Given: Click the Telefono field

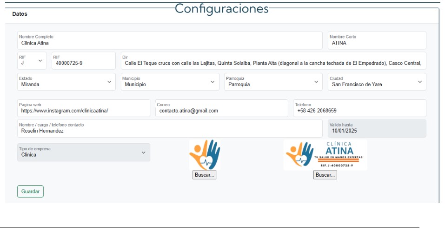Looking at the screenshot, I should coord(359,108).
